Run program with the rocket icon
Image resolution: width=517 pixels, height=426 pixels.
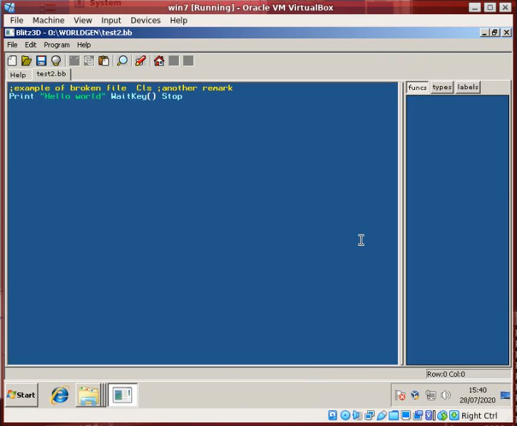(140, 61)
